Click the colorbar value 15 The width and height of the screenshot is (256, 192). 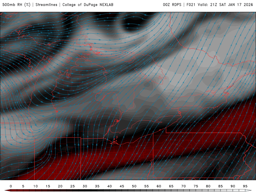(x=48, y=186)
